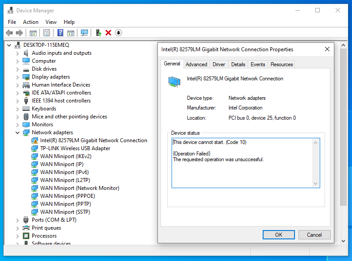
Task: Expand Audio inputs and outputs node
Action: pos(18,53)
